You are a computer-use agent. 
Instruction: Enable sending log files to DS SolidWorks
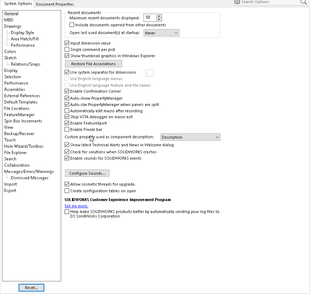click(x=67, y=212)
